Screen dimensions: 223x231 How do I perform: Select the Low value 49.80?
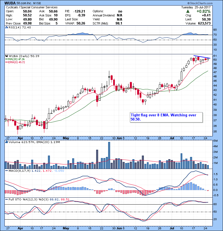pos(27,19)
